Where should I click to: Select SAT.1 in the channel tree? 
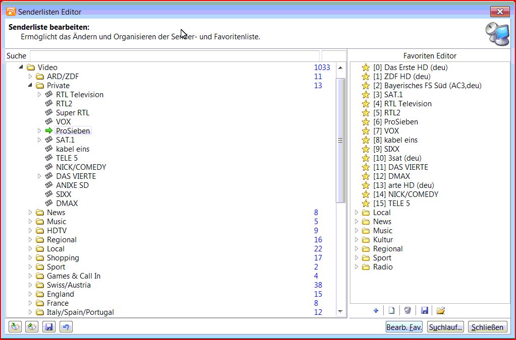(65, 140)
